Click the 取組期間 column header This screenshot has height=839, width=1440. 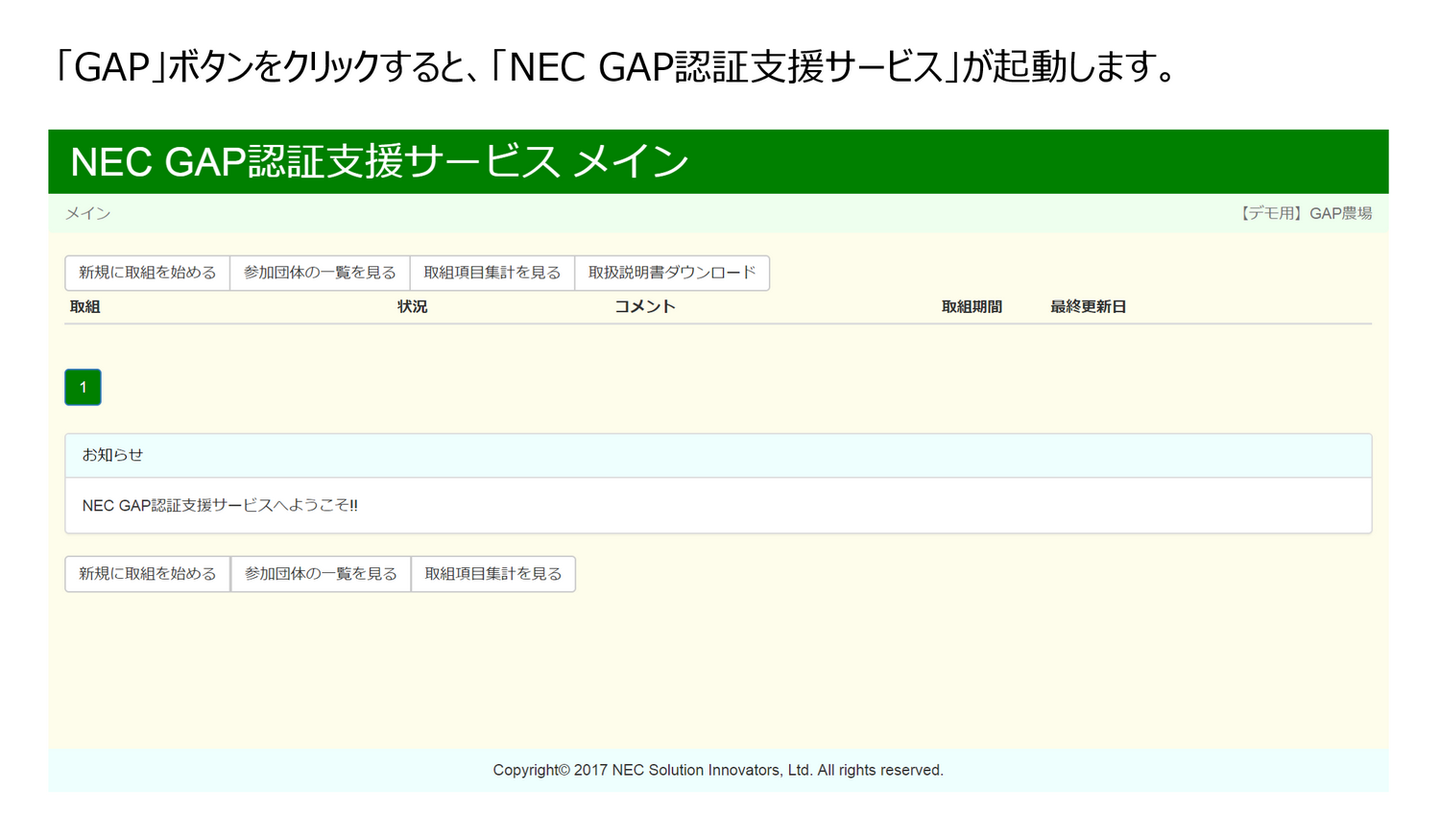tap(972, 306)
